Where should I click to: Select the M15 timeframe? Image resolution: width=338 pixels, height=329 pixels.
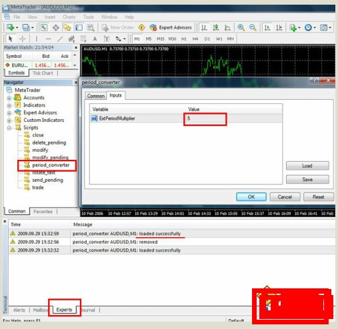[161, 39]
